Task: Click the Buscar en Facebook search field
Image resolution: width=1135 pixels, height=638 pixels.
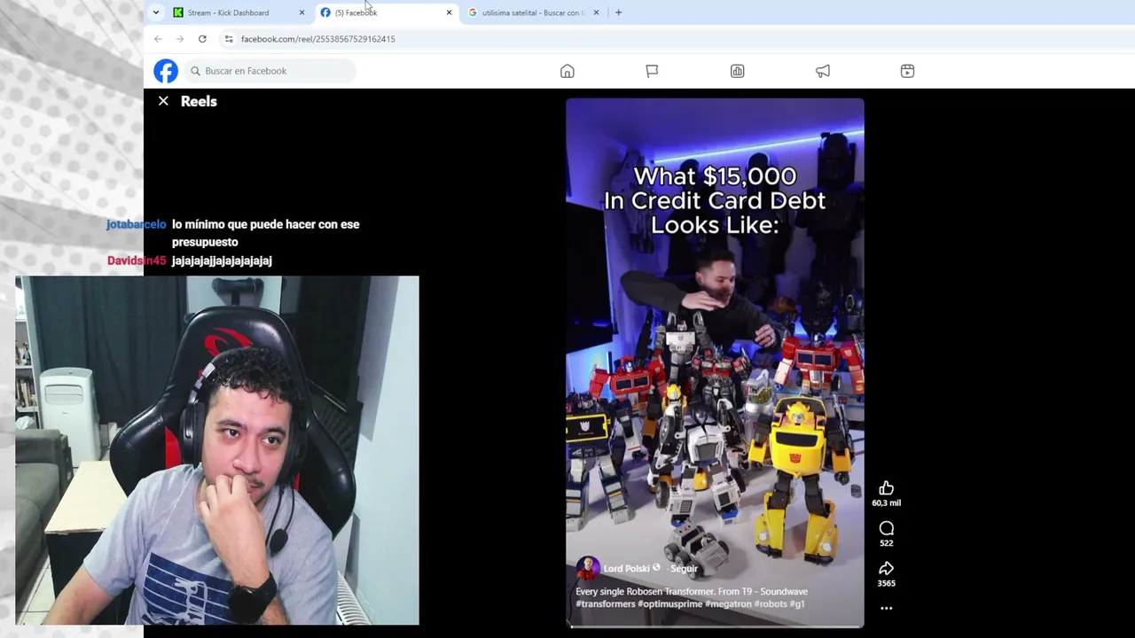Action: click(270, 71)
